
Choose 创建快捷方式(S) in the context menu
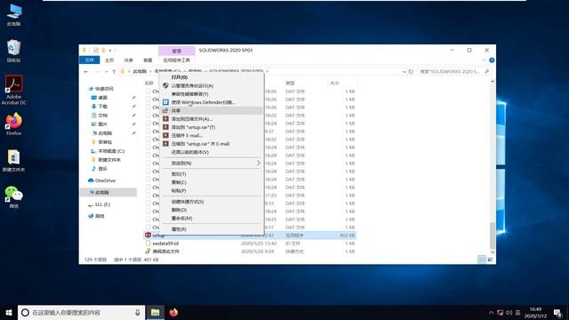coord(188,202)
